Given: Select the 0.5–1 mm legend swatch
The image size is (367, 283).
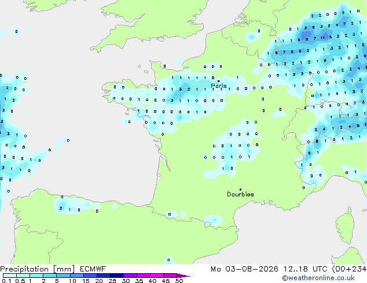Looking at the screenshot, I should 23,275.
